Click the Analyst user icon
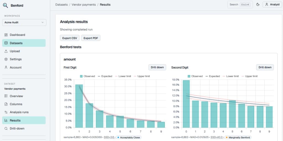This screenshot has width=283, height=141. click(x=267, y=4)
